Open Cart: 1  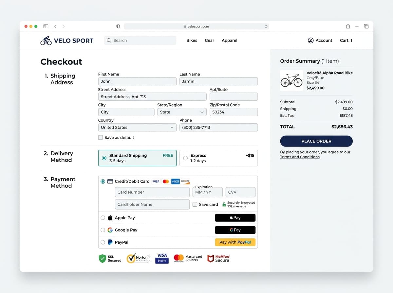(x=346, y=41)
